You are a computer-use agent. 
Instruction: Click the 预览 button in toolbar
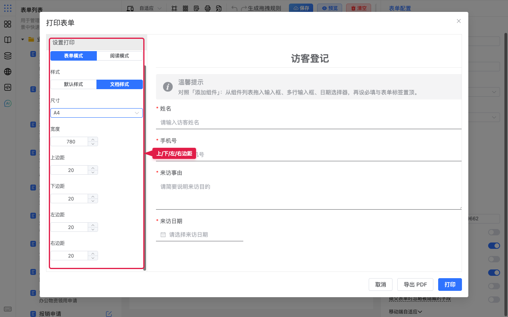tap(329, 8)
